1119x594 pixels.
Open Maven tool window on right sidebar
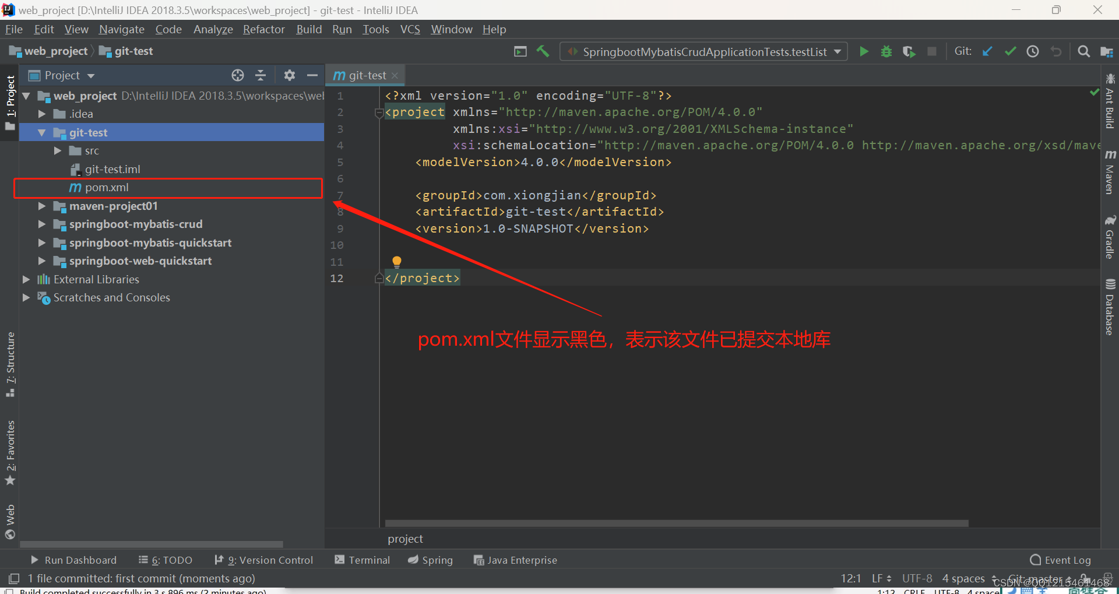(x=1110, y=172)
